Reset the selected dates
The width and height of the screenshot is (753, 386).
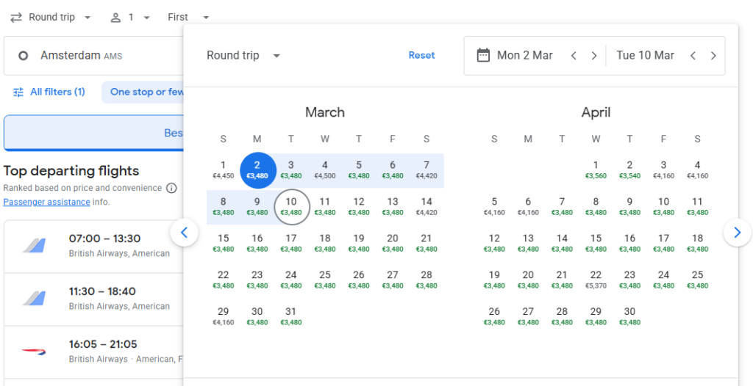pos(421,56)
